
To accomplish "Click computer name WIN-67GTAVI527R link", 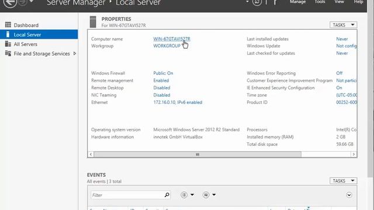I will (172, 39).
